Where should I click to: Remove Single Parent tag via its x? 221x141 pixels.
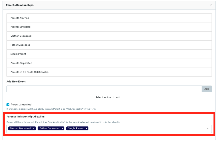click(x=86, y=128)
